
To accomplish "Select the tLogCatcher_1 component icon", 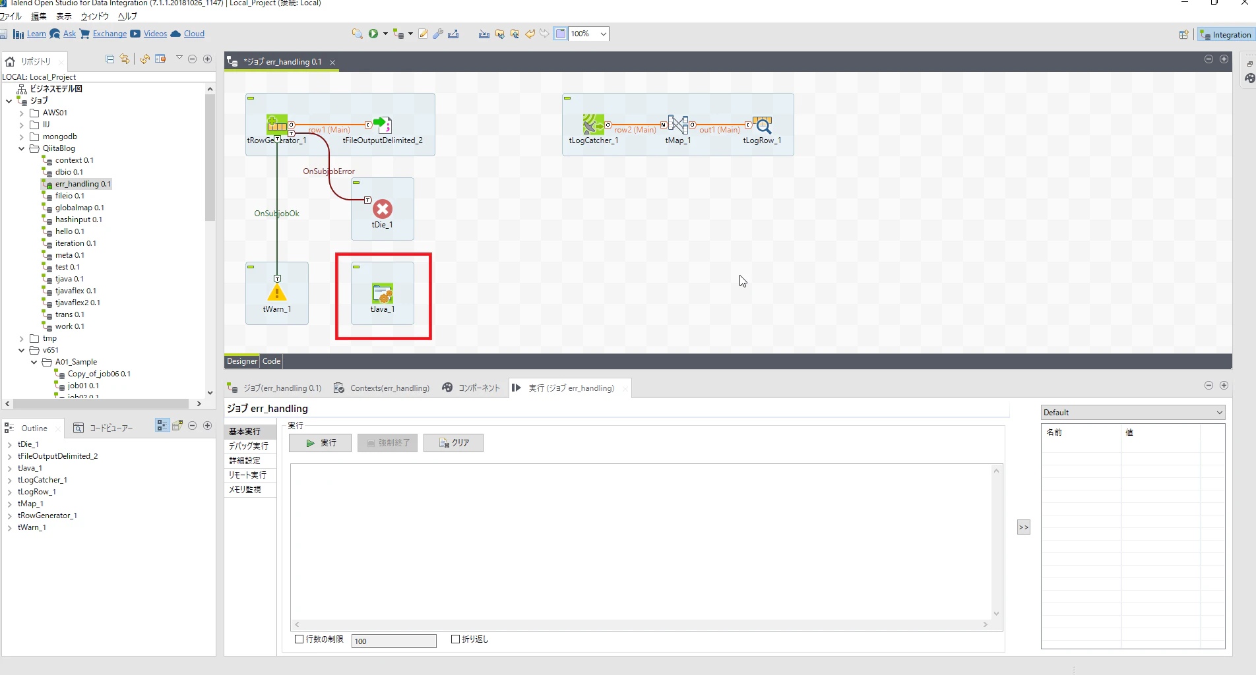I will tap(594, 124).
